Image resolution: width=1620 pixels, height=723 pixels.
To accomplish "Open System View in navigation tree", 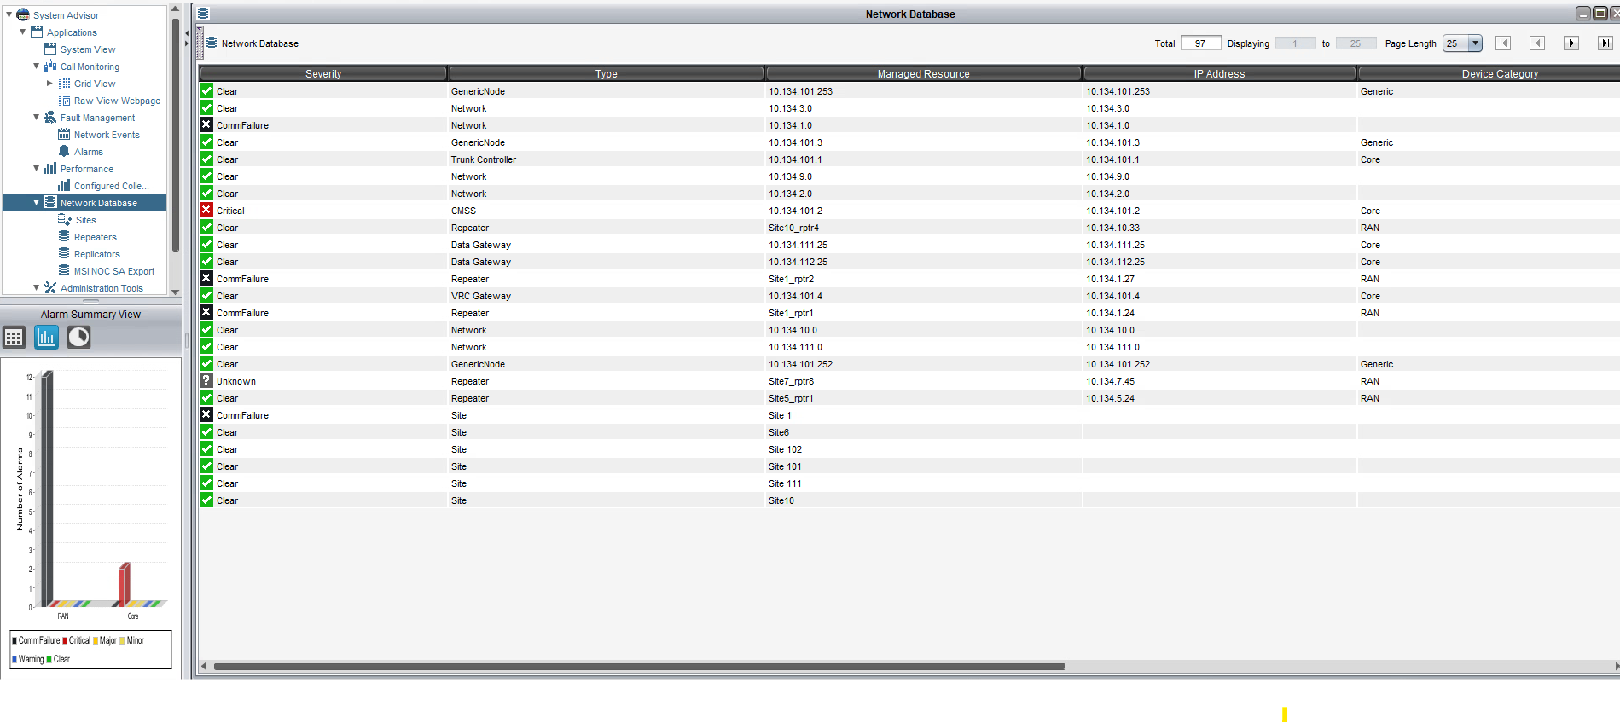I will pyautogui.click(x=88, y=49).
